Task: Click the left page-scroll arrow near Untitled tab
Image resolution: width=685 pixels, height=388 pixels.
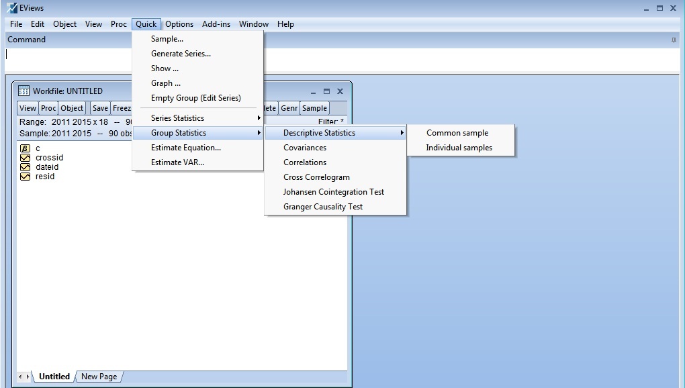Action: point(20,376)
